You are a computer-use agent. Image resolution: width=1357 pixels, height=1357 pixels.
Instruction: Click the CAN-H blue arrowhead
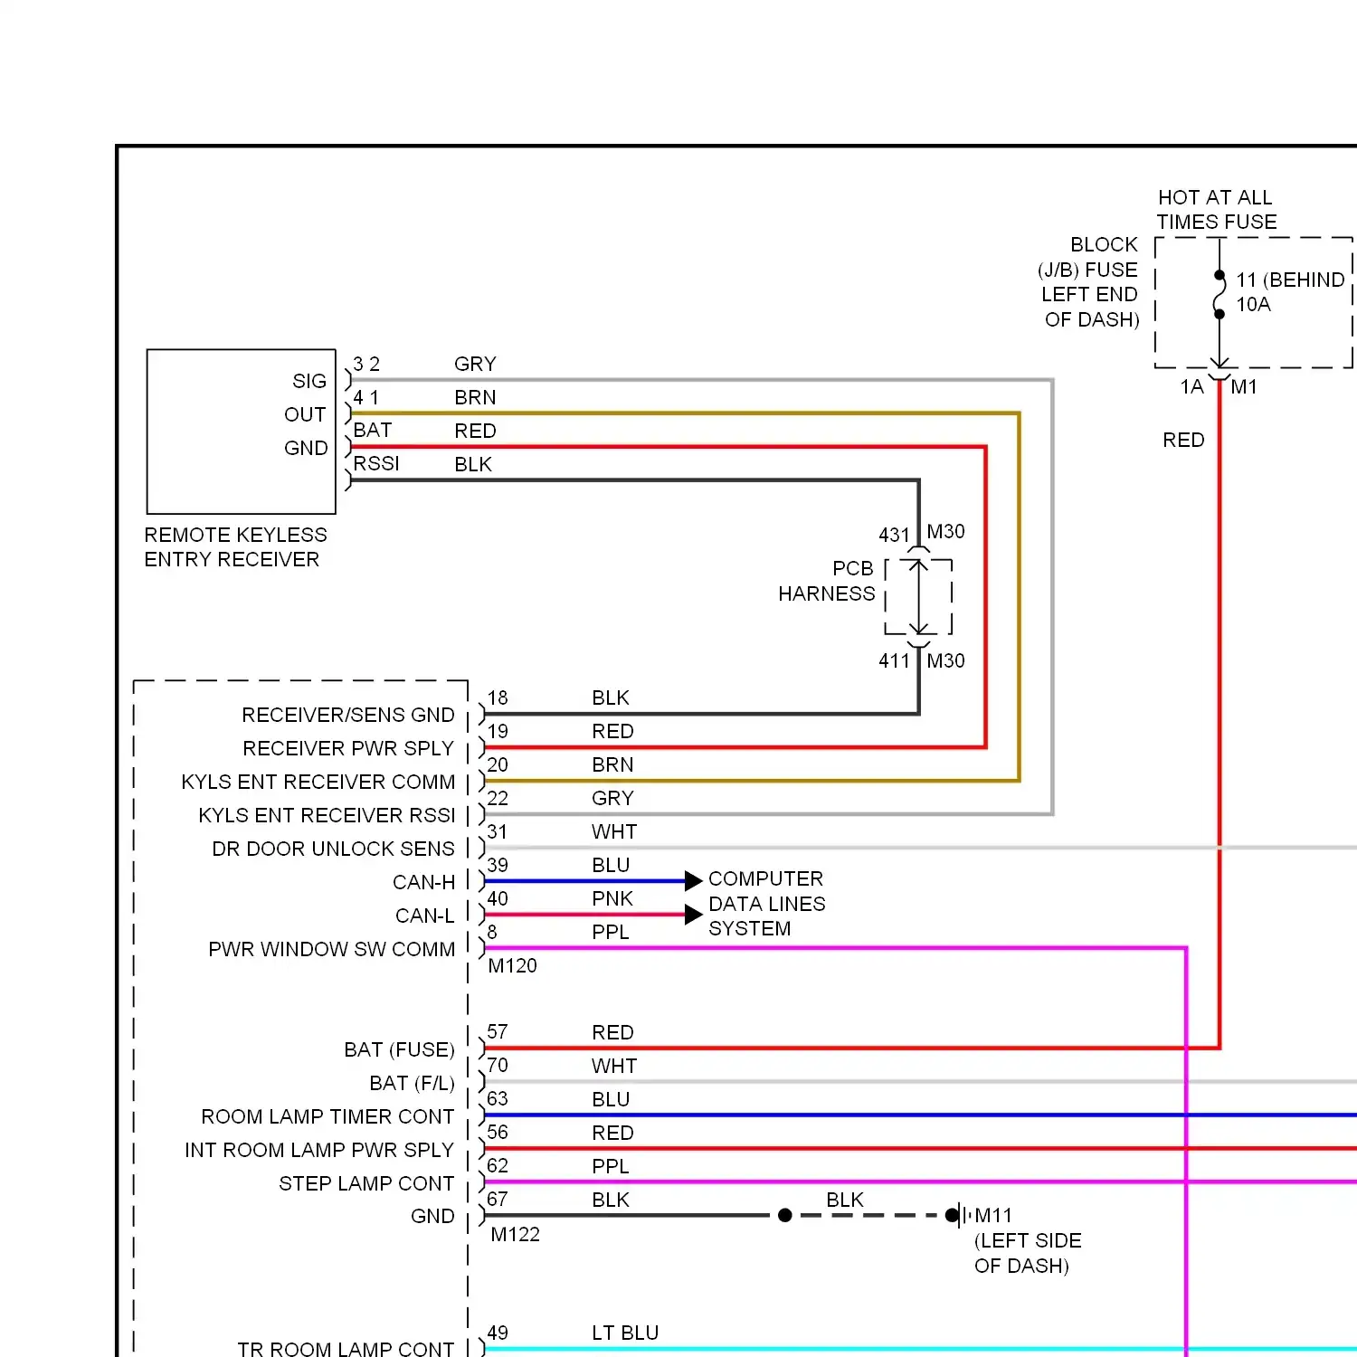coord(694,880)
